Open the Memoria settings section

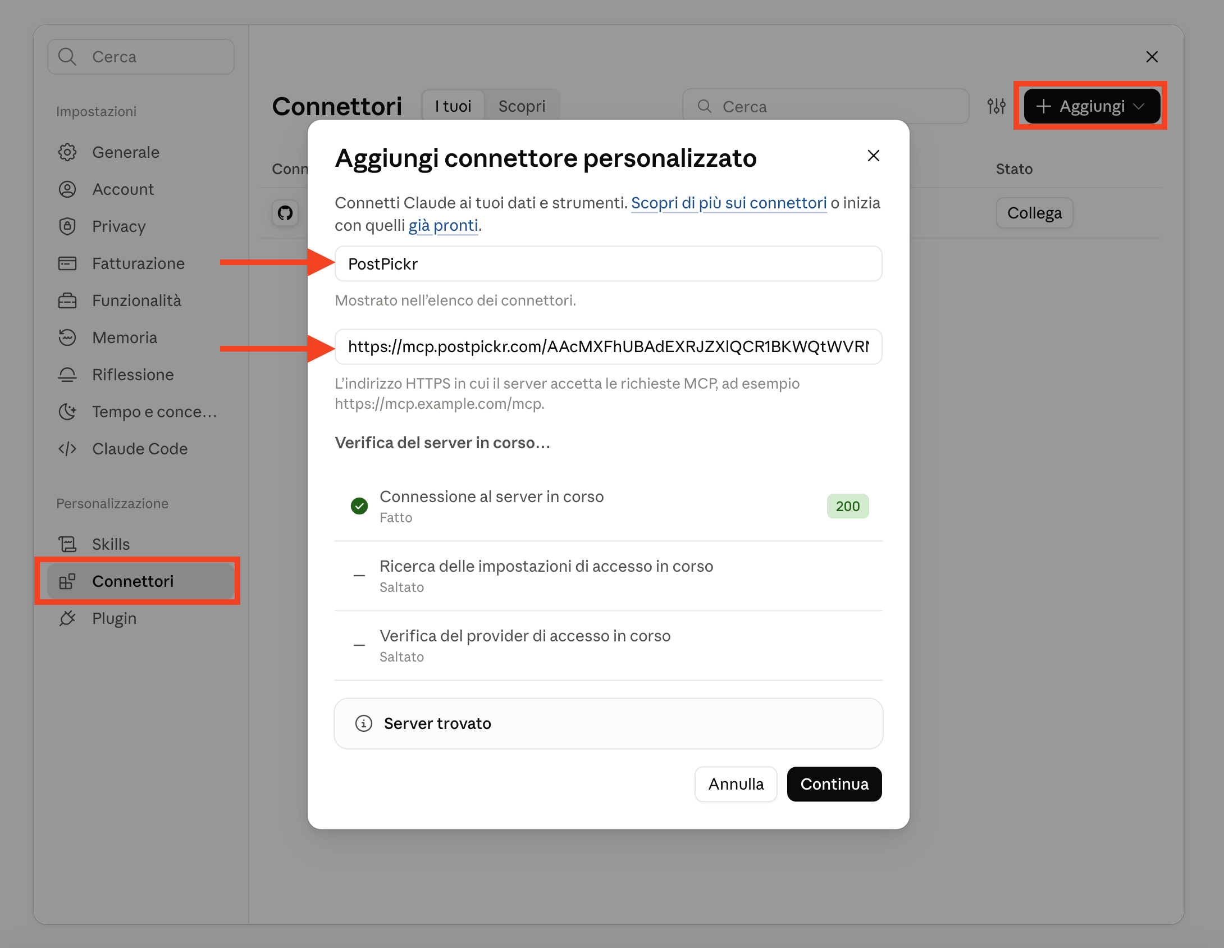[140, 338]
